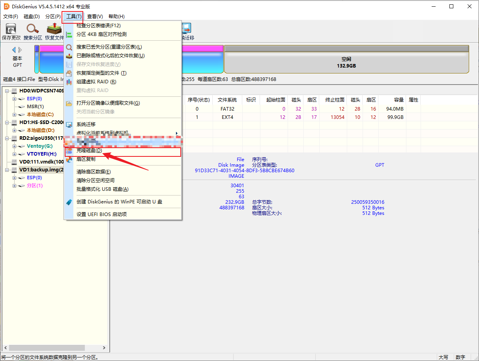Click the magnifier icon beside 搜索已丢失分区
The width and height of the screenshot is (479, 361).
69,47
